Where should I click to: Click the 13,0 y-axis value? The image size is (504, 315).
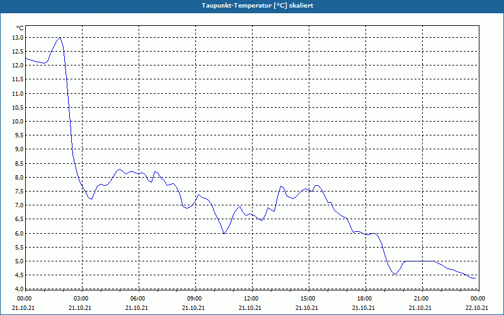18,38
